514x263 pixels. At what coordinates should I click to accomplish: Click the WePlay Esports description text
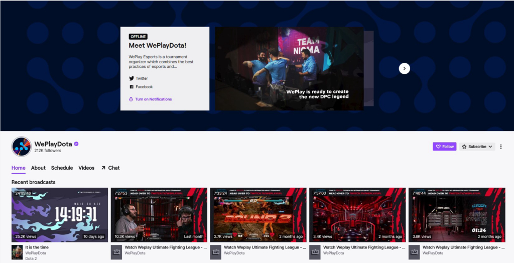pos(161,62)
